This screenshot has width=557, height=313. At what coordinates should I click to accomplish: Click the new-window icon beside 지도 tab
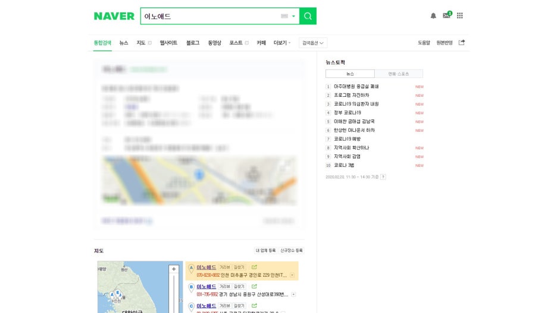click(150, 43)
